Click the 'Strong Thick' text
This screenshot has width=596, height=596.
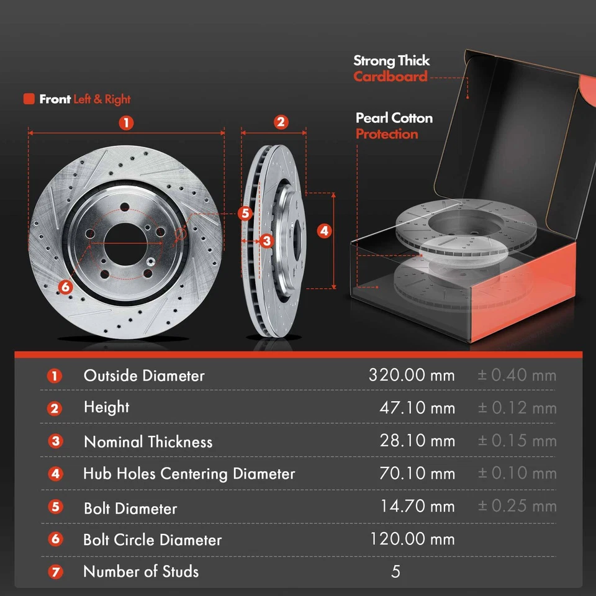coord(392,60)
